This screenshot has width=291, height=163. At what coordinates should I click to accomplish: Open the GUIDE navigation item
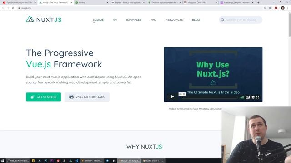[99, 20]
